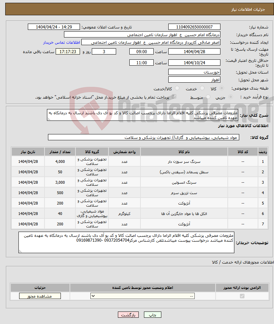274x324 pixels.
Task: Click the کد کالا column header
Action: (243, 152)
